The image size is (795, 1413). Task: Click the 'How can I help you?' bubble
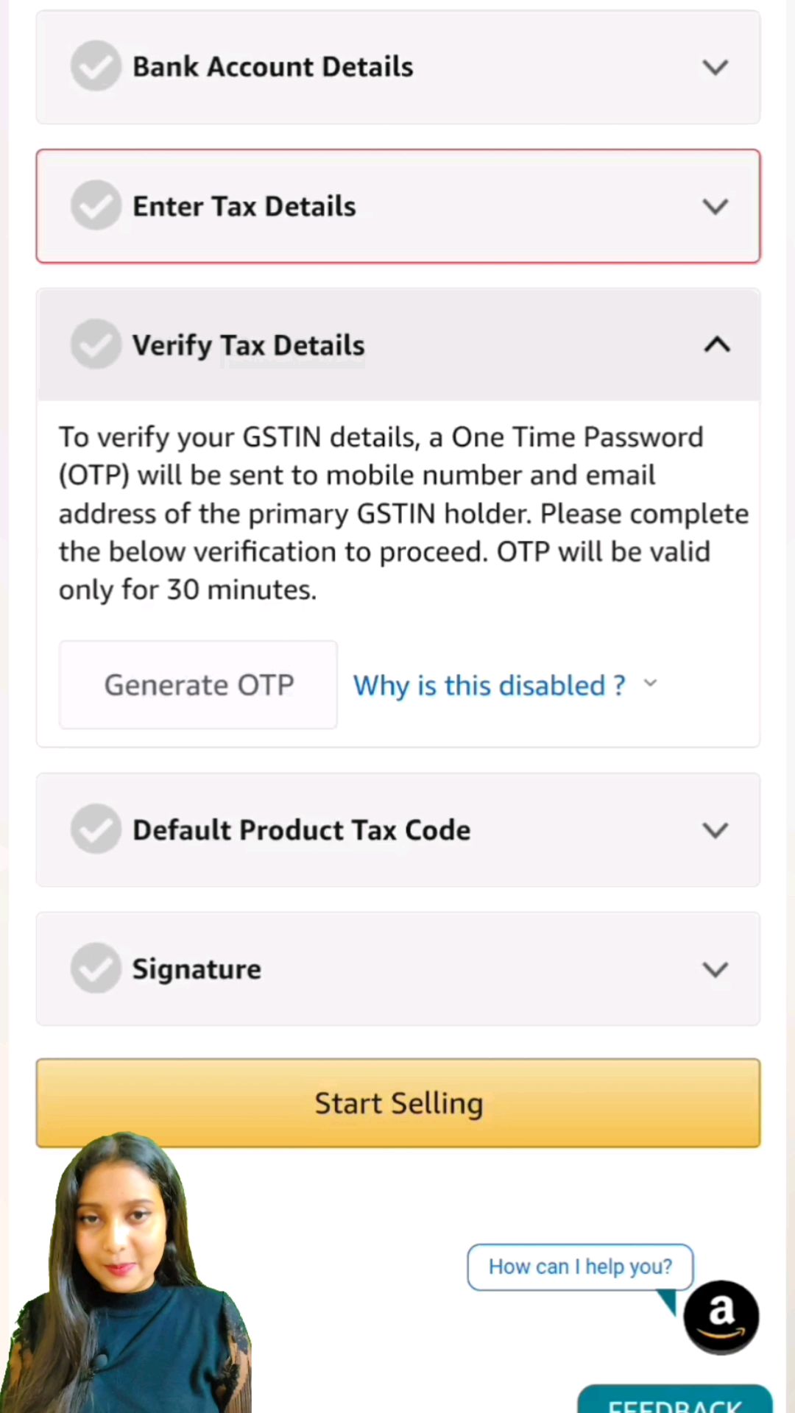click(580, 1267)
